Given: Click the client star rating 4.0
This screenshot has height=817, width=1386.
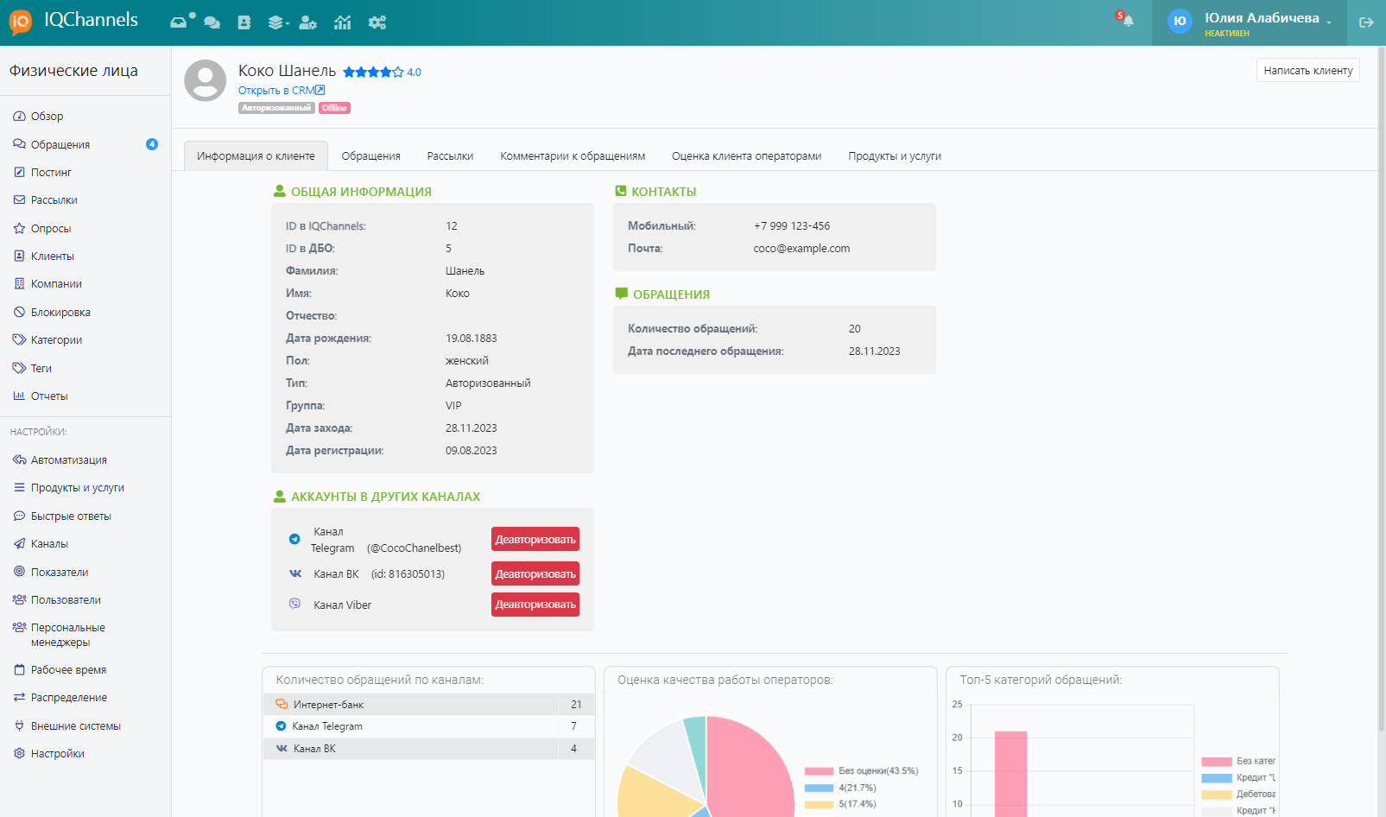Looking at the screenshot, I should tap(382, 73).
